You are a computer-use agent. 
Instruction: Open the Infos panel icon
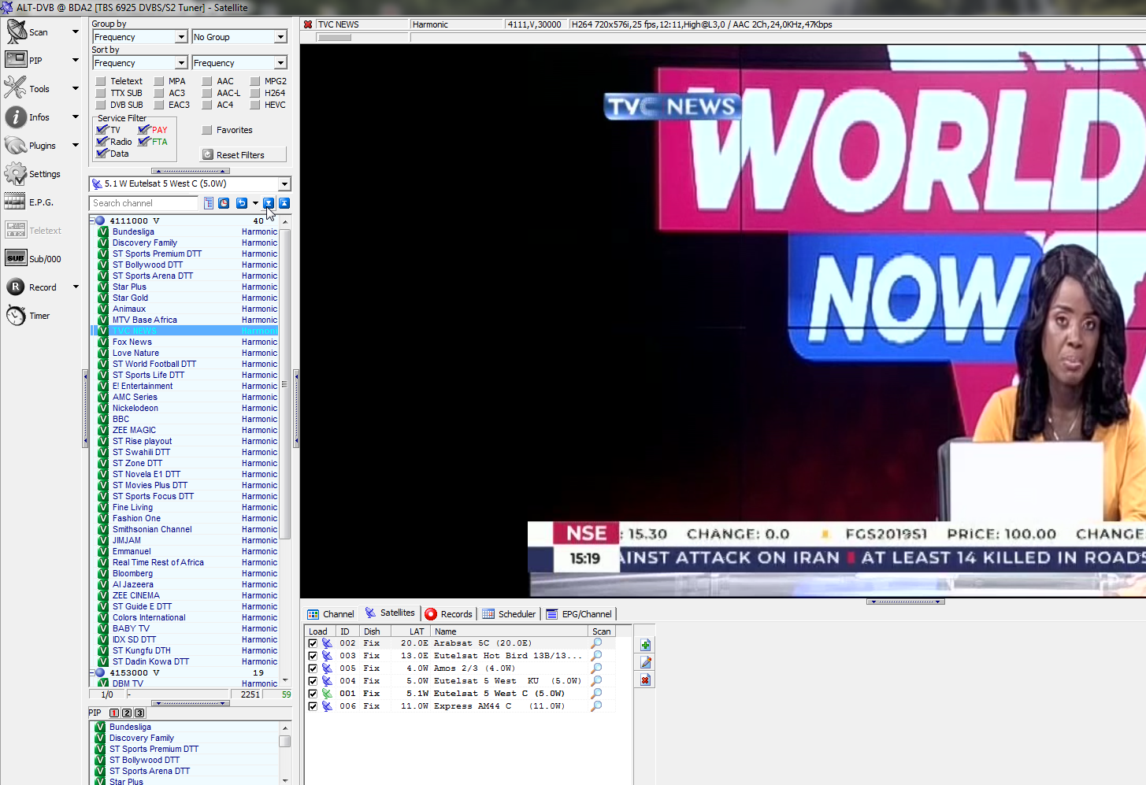16,117
